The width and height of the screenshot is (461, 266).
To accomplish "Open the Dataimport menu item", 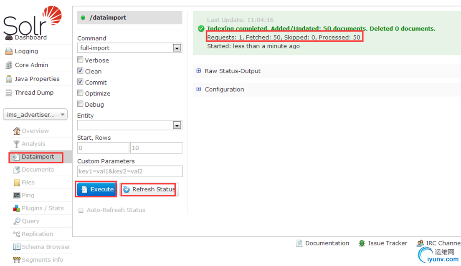I will 38,157.
